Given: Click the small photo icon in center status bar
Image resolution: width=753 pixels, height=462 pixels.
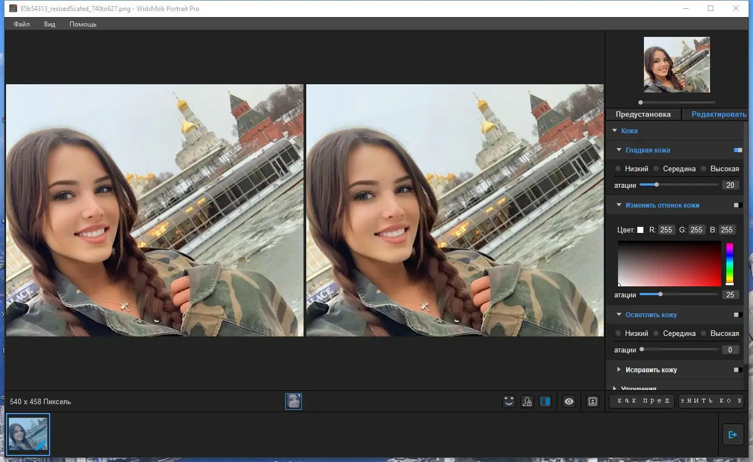Looking at the screenshot, I should 293,401.
